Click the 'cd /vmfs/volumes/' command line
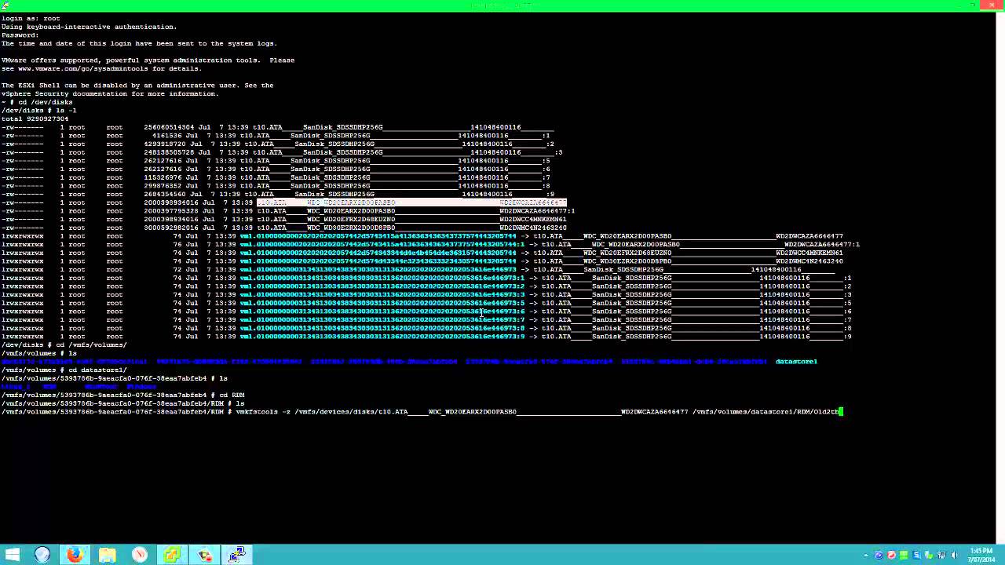Viewport: 1005px width, 565px height. pos(90,344)
